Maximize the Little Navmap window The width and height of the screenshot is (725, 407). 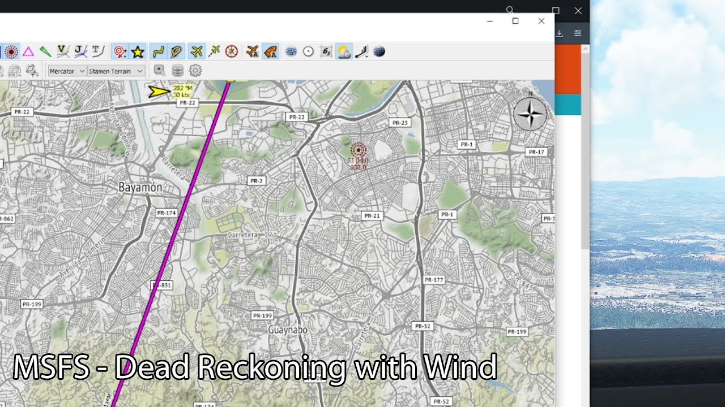pos(515,21)
